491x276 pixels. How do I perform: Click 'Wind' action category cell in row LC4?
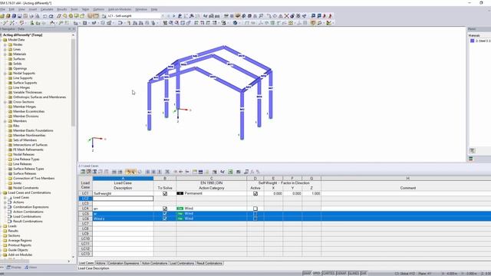pos(212,209)
